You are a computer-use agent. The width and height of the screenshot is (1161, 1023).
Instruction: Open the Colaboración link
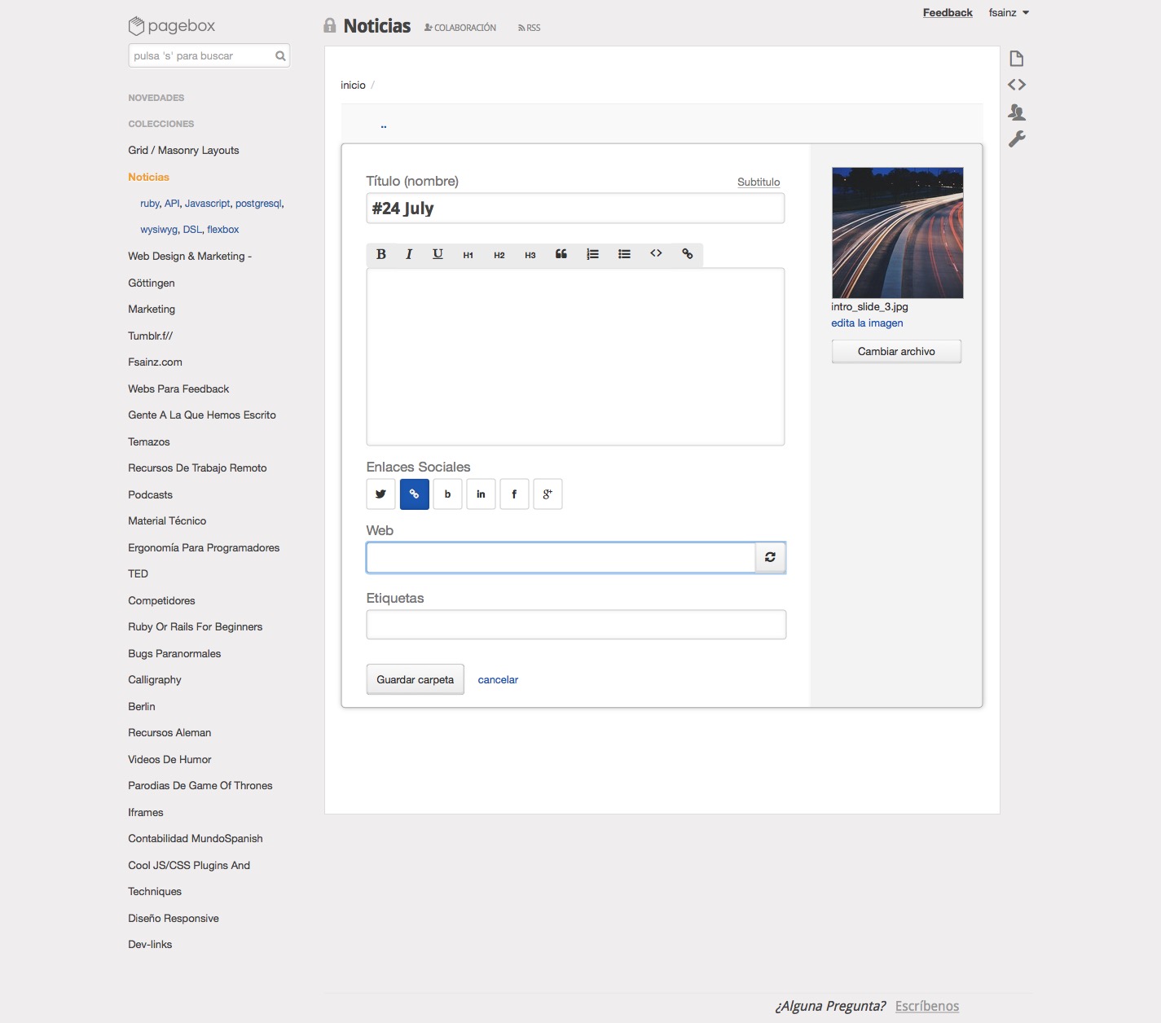(x=460, y=28)
